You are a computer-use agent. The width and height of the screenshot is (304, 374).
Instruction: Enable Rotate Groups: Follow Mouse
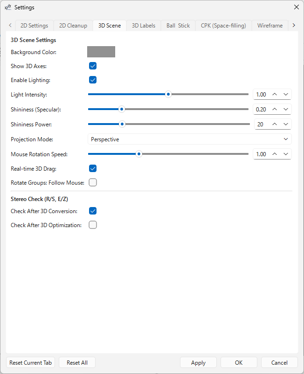tap(93, 182)
